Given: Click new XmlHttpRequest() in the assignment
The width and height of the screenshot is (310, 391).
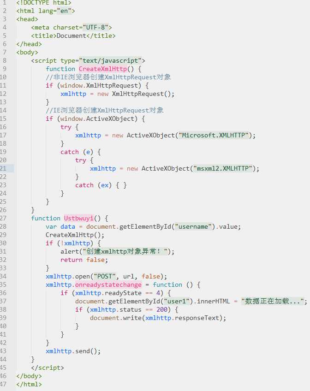Looking at the screenshot, I should (134, 94).
